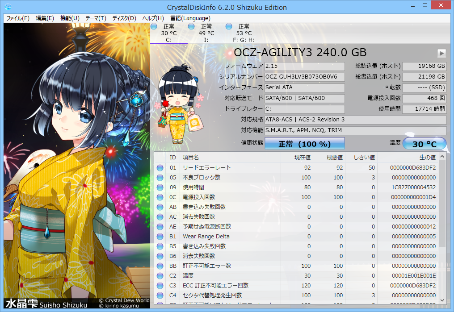454x312 pixels.
Task: Click the power on count value 468 回
Action: 425,98
